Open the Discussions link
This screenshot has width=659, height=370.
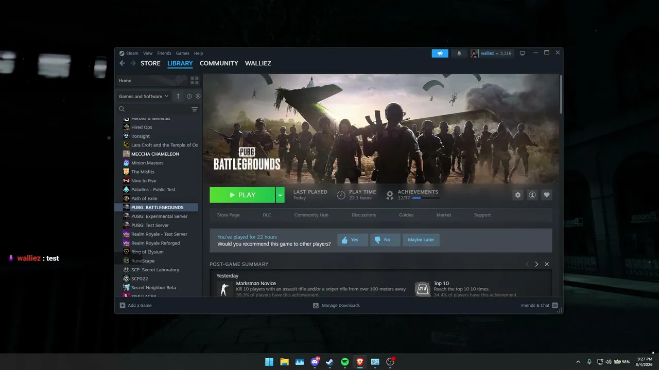[363, 215]
